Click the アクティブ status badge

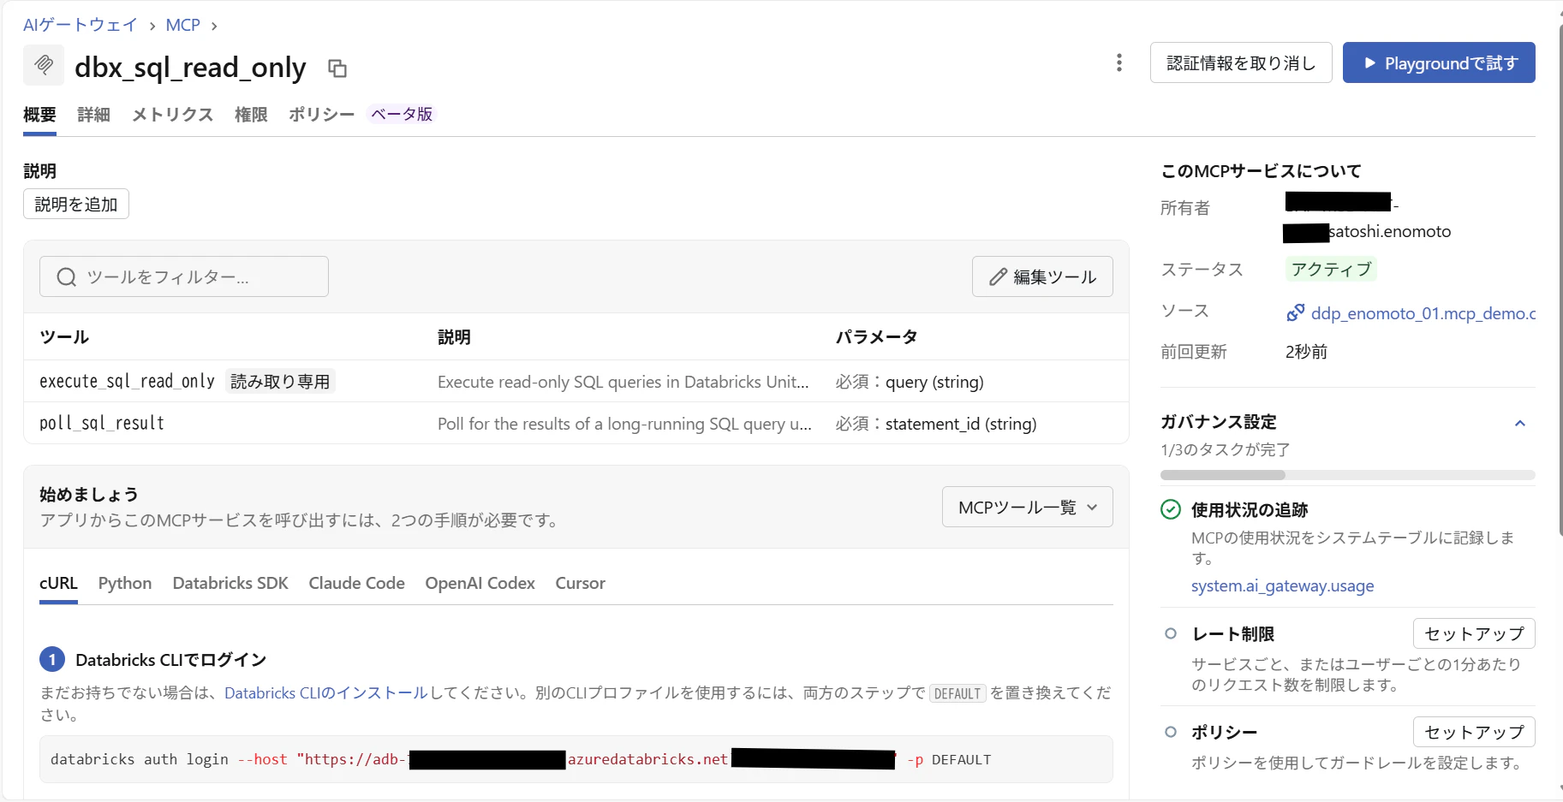pos(1331,269)
